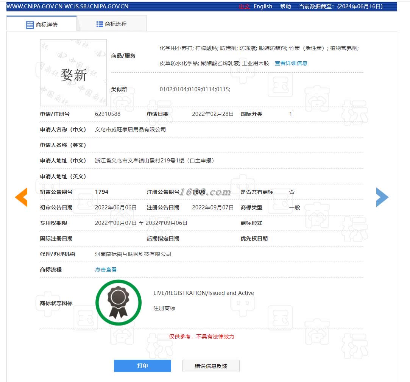
Task: Click the 商标详情 tab list icon
Action: click(x=30, y=25)
